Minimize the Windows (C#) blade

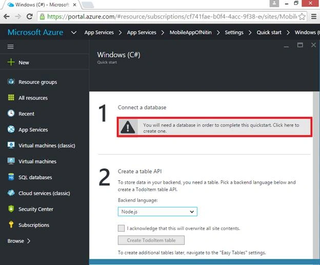286,46
